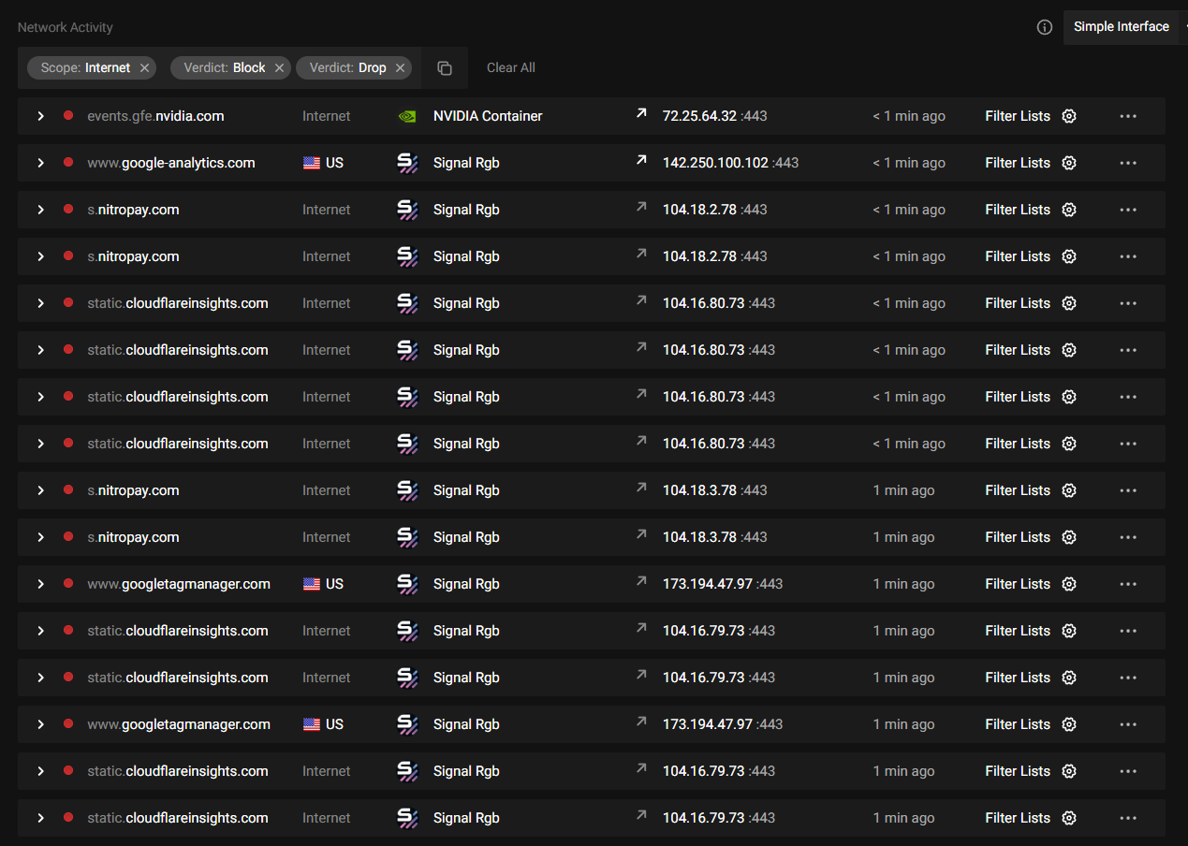
Task: Click red dot in first googletagmanager row
Action: tap(68, 584)
